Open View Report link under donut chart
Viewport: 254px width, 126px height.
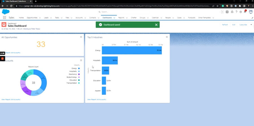(11, 100)
